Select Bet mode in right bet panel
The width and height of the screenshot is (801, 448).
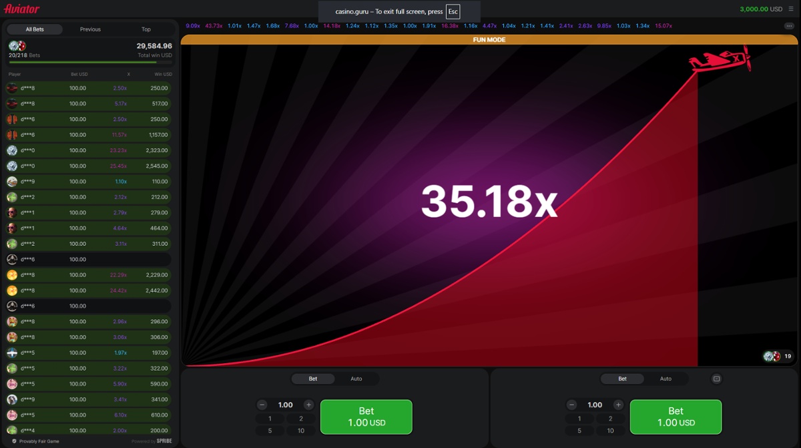(x=622, y=379)
